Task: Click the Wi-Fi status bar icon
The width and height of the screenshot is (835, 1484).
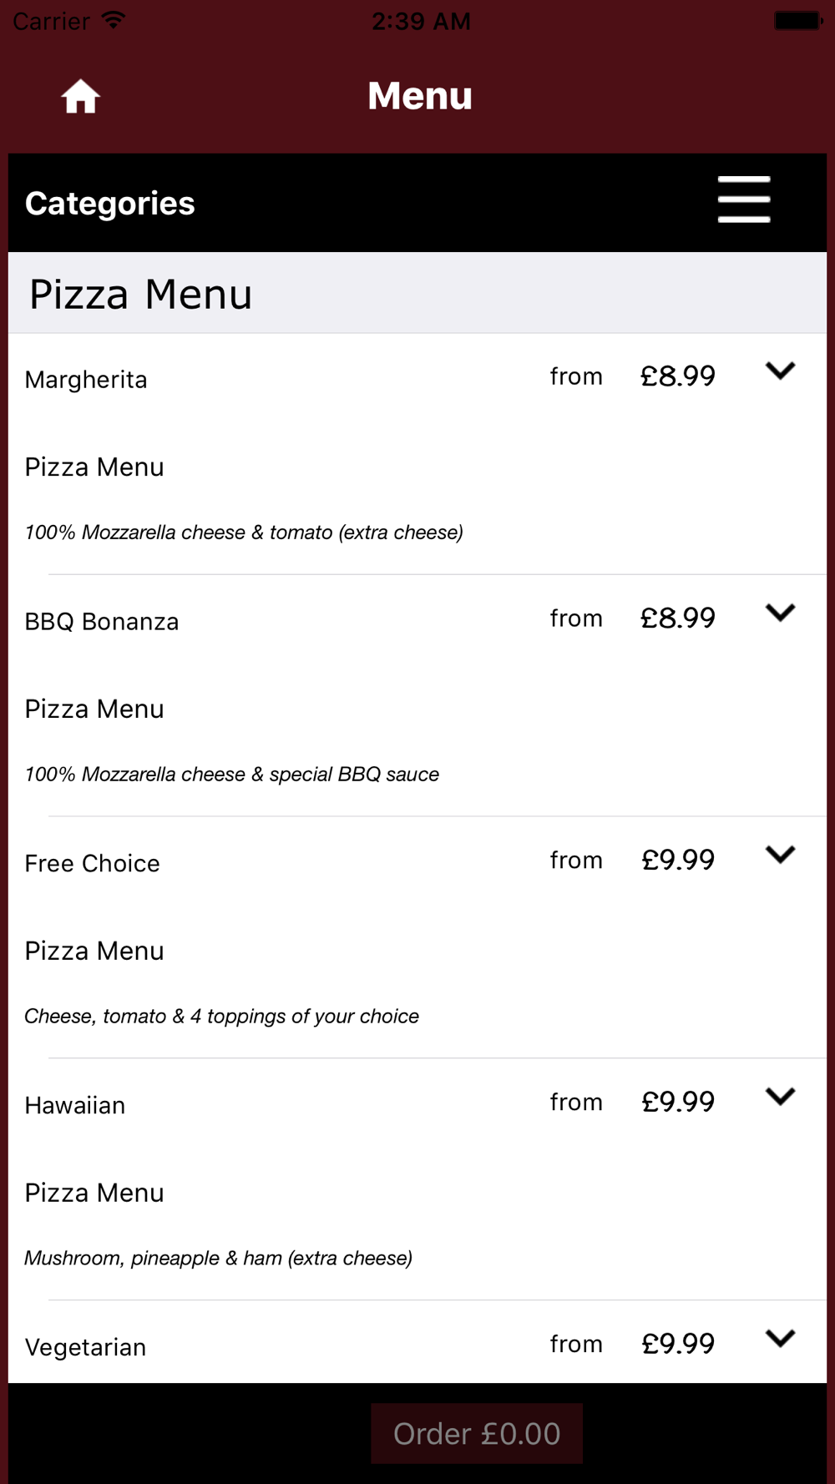Action: [x=114, y=20]
